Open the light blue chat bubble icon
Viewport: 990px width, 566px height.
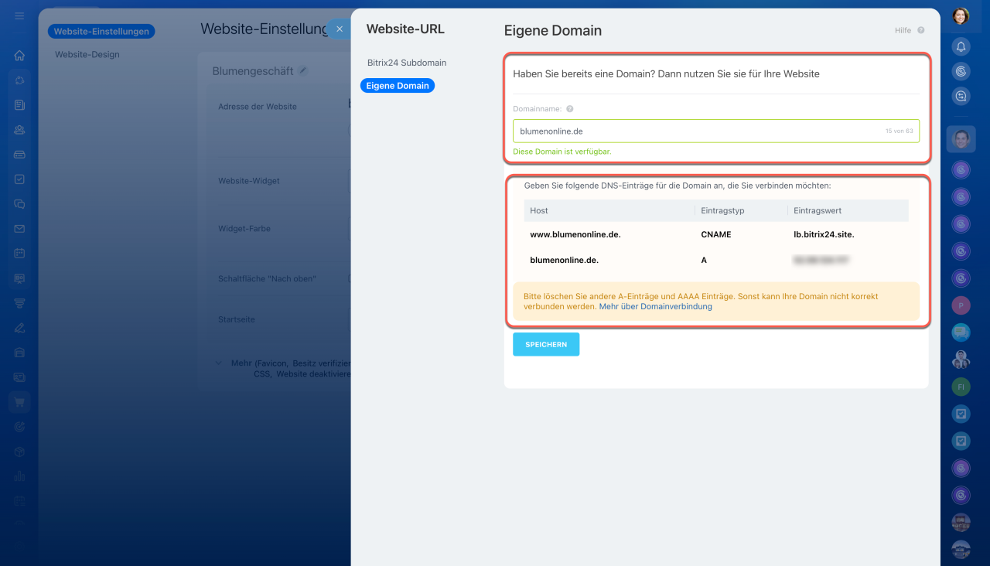(961, 332)
